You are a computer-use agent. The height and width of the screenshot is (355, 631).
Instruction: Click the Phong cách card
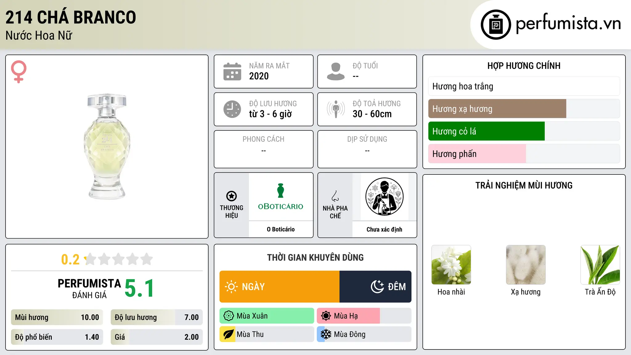(263, 149)
